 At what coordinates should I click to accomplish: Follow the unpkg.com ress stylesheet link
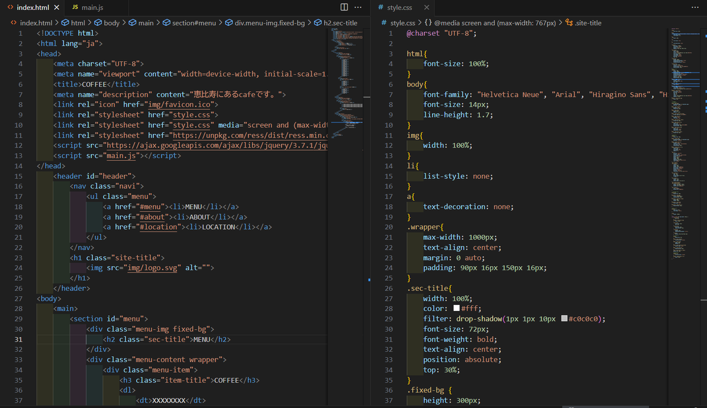(x=250, y=135)
